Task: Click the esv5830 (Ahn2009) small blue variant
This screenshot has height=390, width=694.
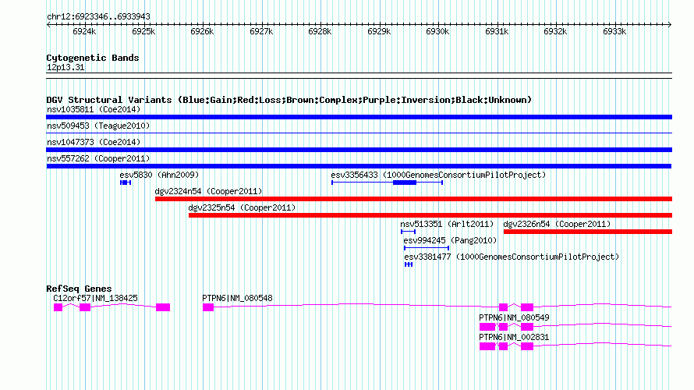Action: (x=126, y=183)
